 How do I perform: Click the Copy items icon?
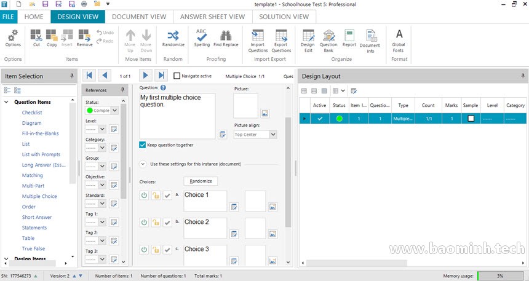click(x=52, y=38)
